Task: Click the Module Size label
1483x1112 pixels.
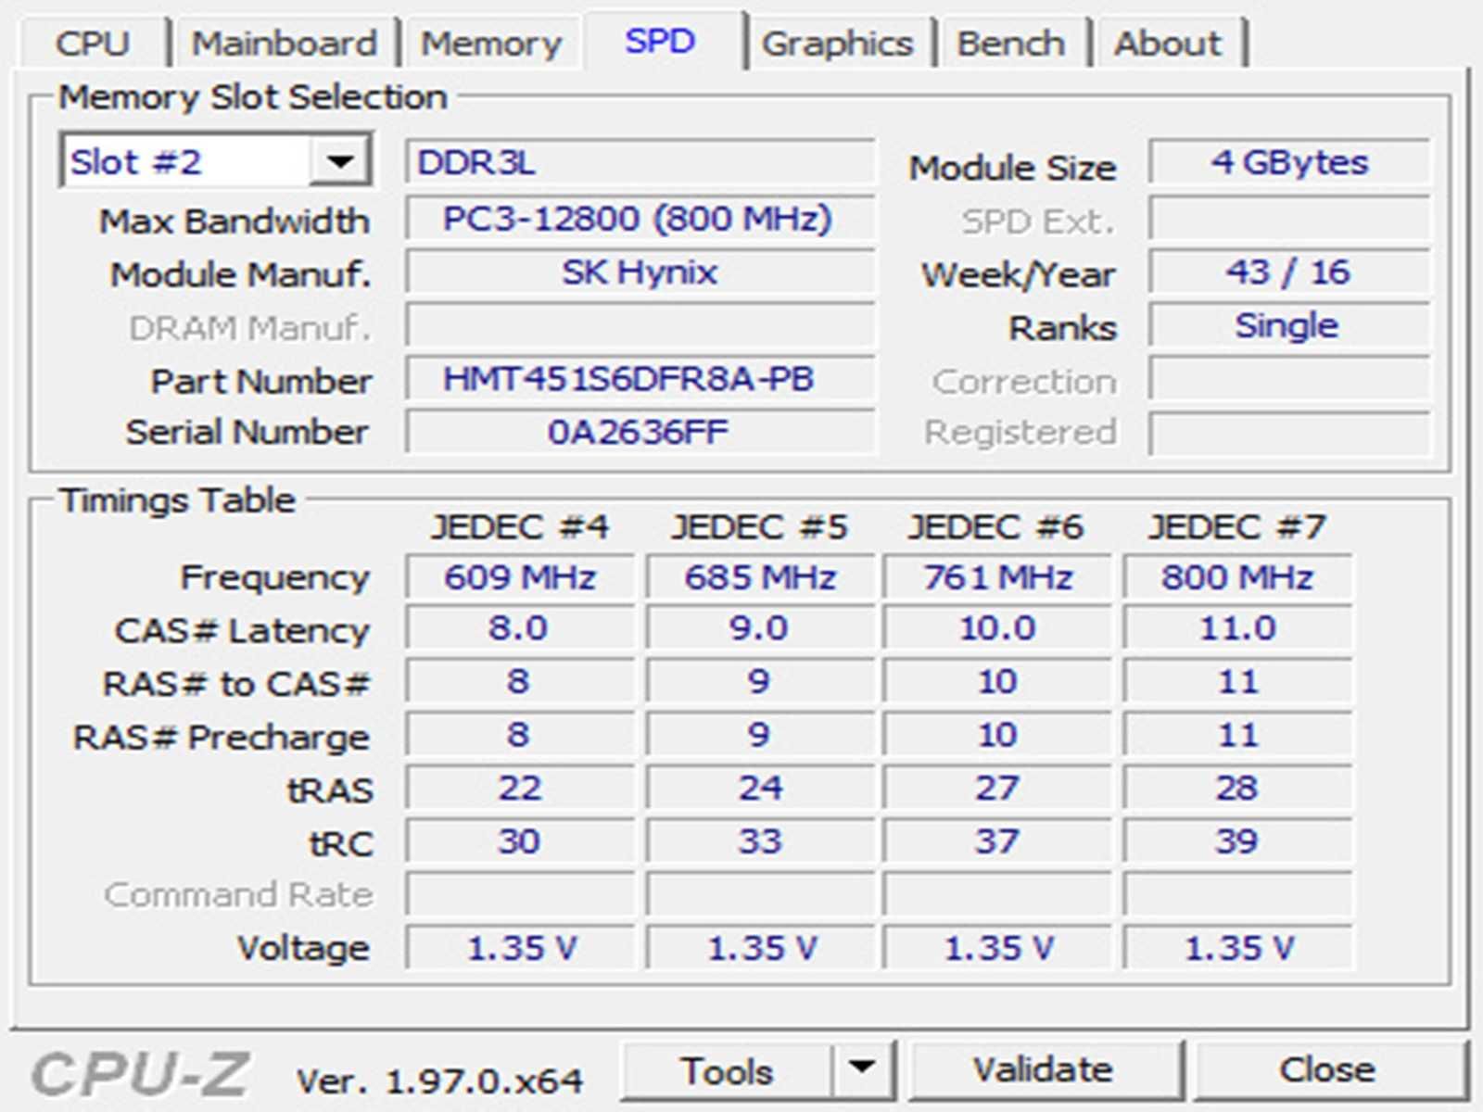Action: tap(1013, 168)
